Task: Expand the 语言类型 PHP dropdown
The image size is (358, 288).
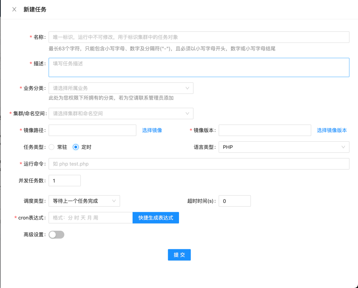Action: coord(284,147)
